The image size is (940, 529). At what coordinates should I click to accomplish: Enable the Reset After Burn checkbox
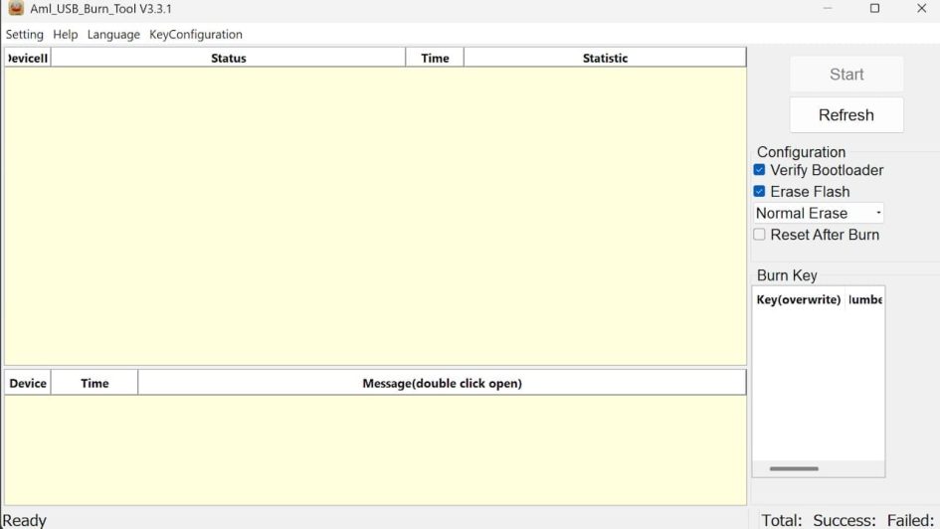click(x=759, y=235)
